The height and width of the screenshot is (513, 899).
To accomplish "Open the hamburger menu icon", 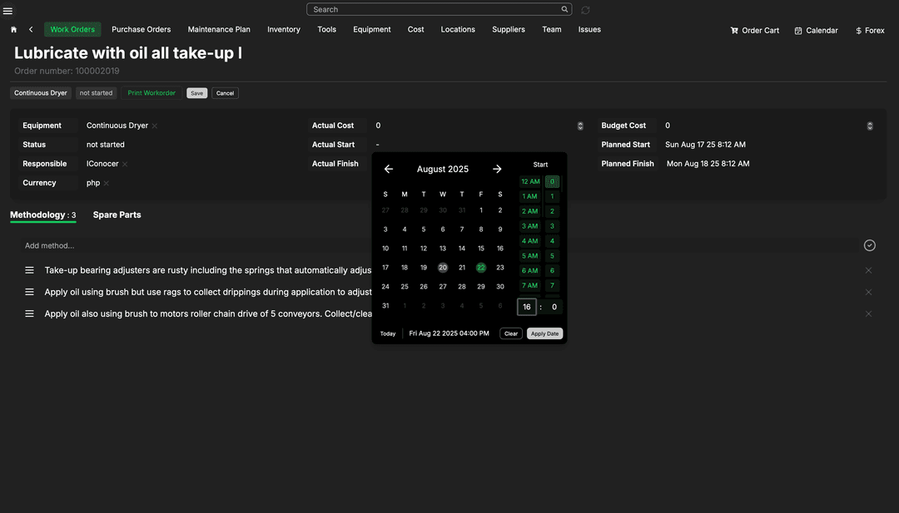I will coord(8,11).
